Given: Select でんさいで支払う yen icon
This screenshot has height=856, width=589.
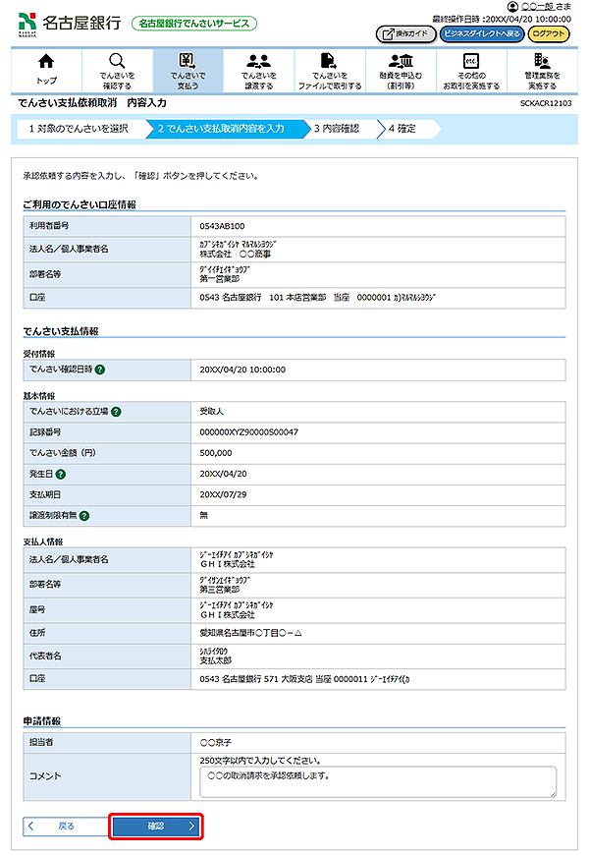Looking at the screenshot, I should (187, 62).
